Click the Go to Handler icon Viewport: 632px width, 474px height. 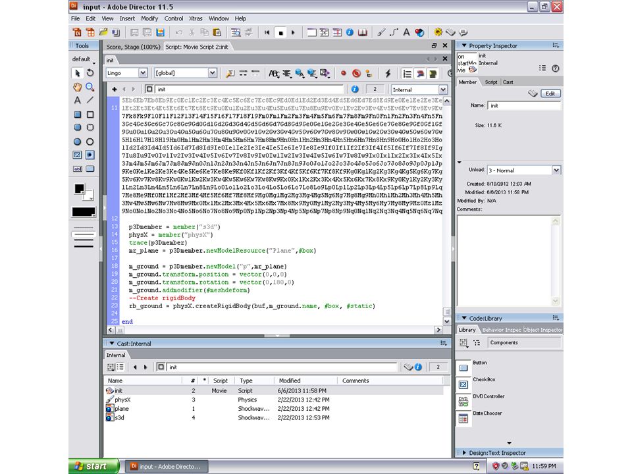coord(230,73)
